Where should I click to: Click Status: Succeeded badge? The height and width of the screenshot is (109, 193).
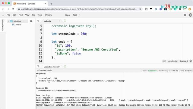coord(149,71)
